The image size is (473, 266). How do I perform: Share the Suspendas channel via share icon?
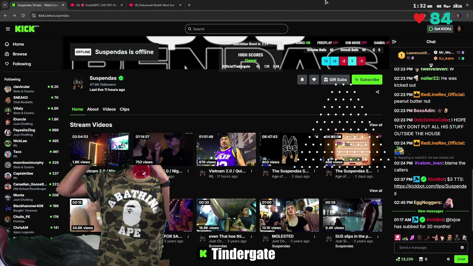(377, 92)
